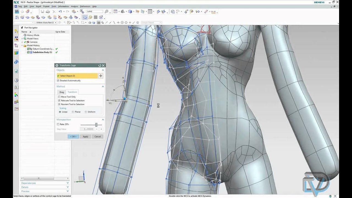Open the Analysis menu
Screen dimensions: 352x198
tap(74, 6)
